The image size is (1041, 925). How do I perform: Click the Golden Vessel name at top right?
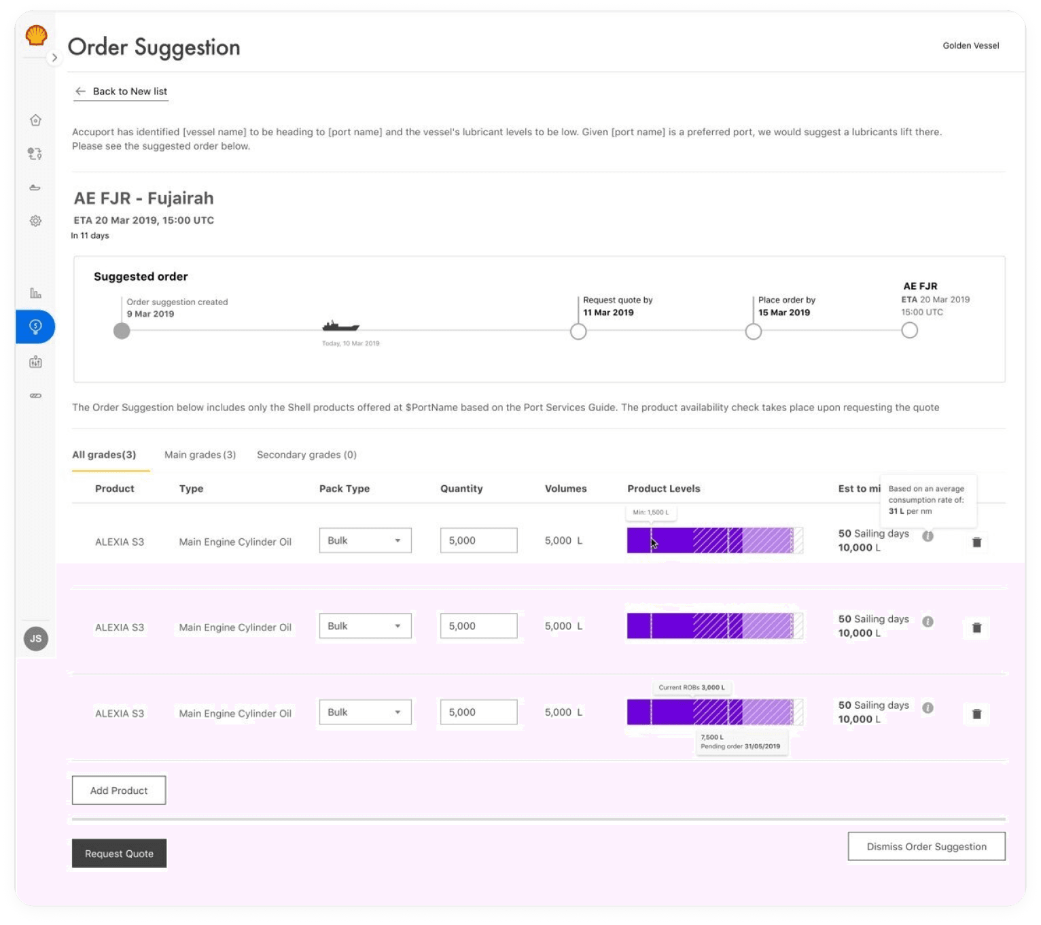(x=971, y=46)
